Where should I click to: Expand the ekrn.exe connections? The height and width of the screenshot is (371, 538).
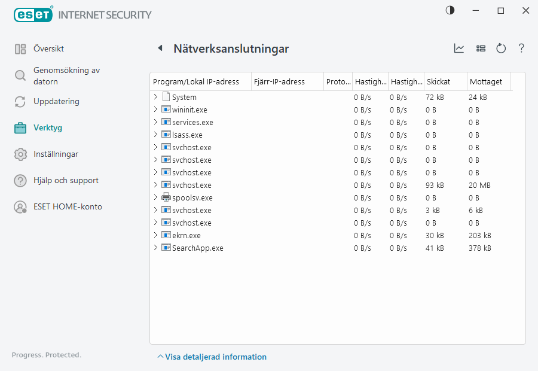(155, 235)
